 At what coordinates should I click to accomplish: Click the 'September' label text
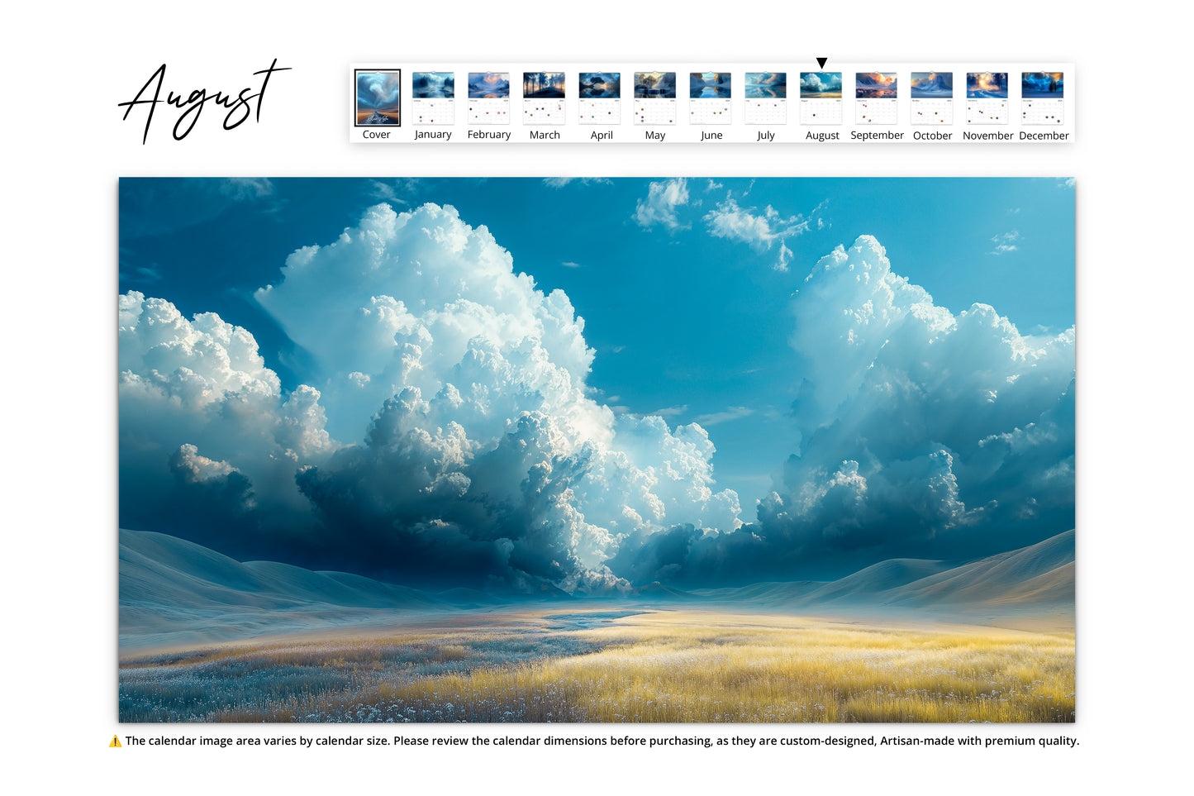pyautogui.click(x=877, y=136)
